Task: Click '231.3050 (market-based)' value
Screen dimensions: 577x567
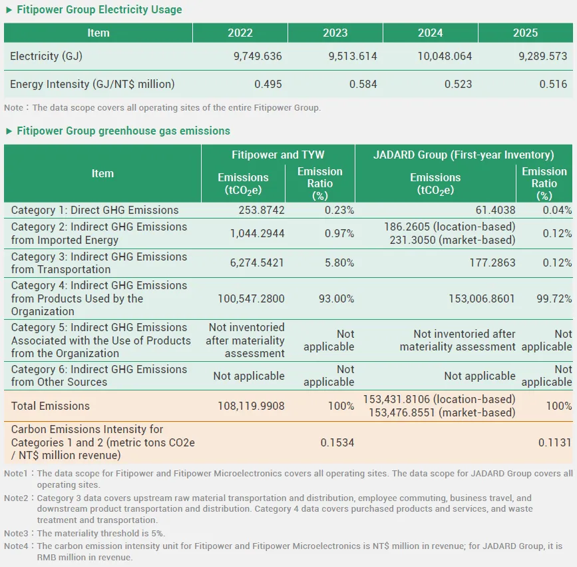Action: tap(453, 240)
